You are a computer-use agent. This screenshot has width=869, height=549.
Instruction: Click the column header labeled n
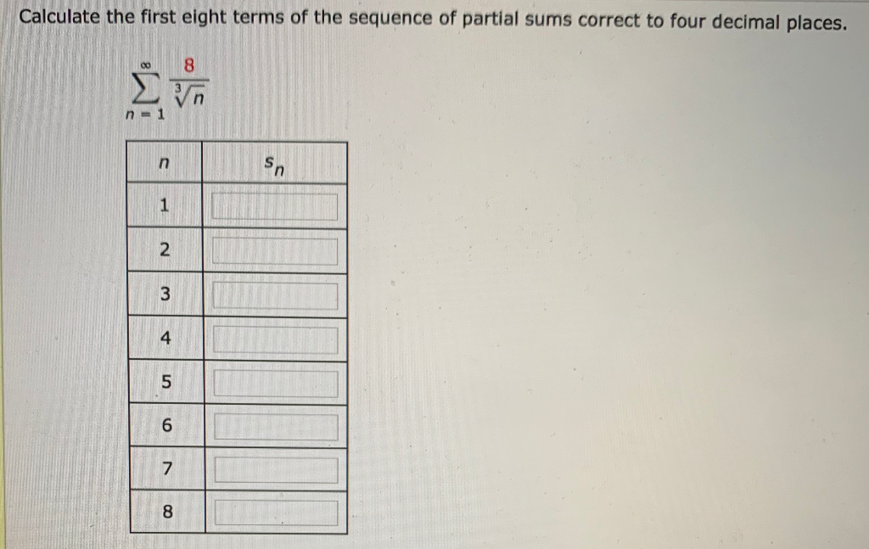pos(165,163)
